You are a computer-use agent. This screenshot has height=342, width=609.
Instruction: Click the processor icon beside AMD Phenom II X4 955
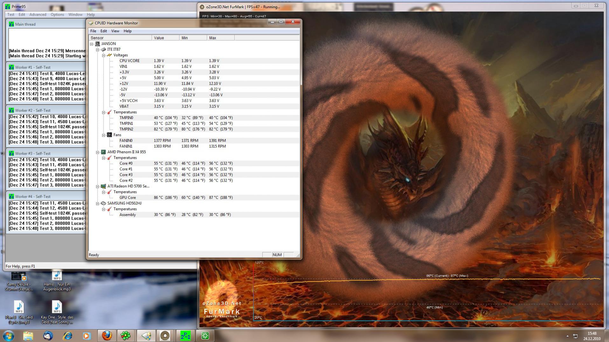(103, 152)
